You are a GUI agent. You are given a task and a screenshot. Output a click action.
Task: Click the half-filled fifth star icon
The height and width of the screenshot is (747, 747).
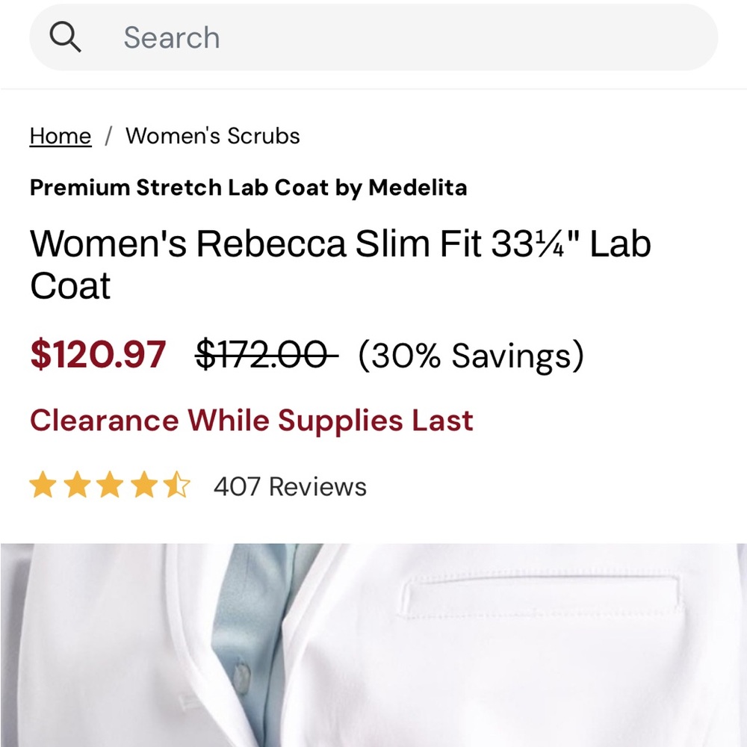coord(178,486)
